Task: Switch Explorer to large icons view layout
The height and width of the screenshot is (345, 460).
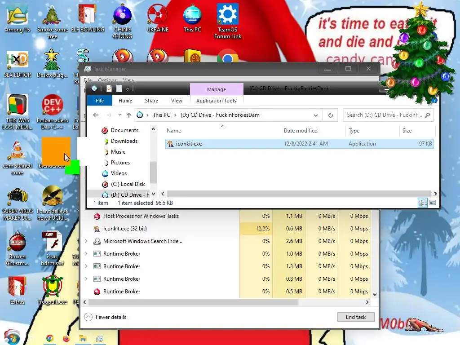Action: click(433, 203)
